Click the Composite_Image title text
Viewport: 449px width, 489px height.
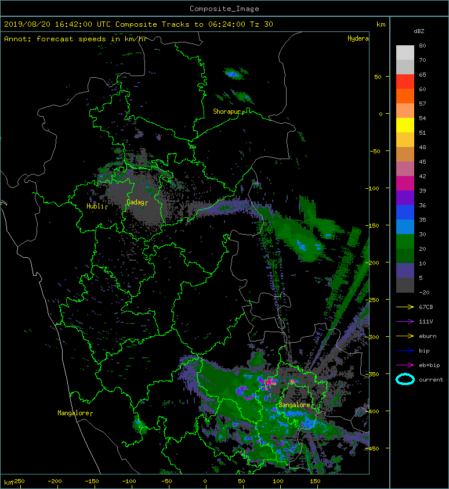(224, 9)
